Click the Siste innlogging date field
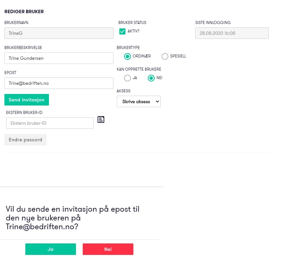 pos(232,33)
